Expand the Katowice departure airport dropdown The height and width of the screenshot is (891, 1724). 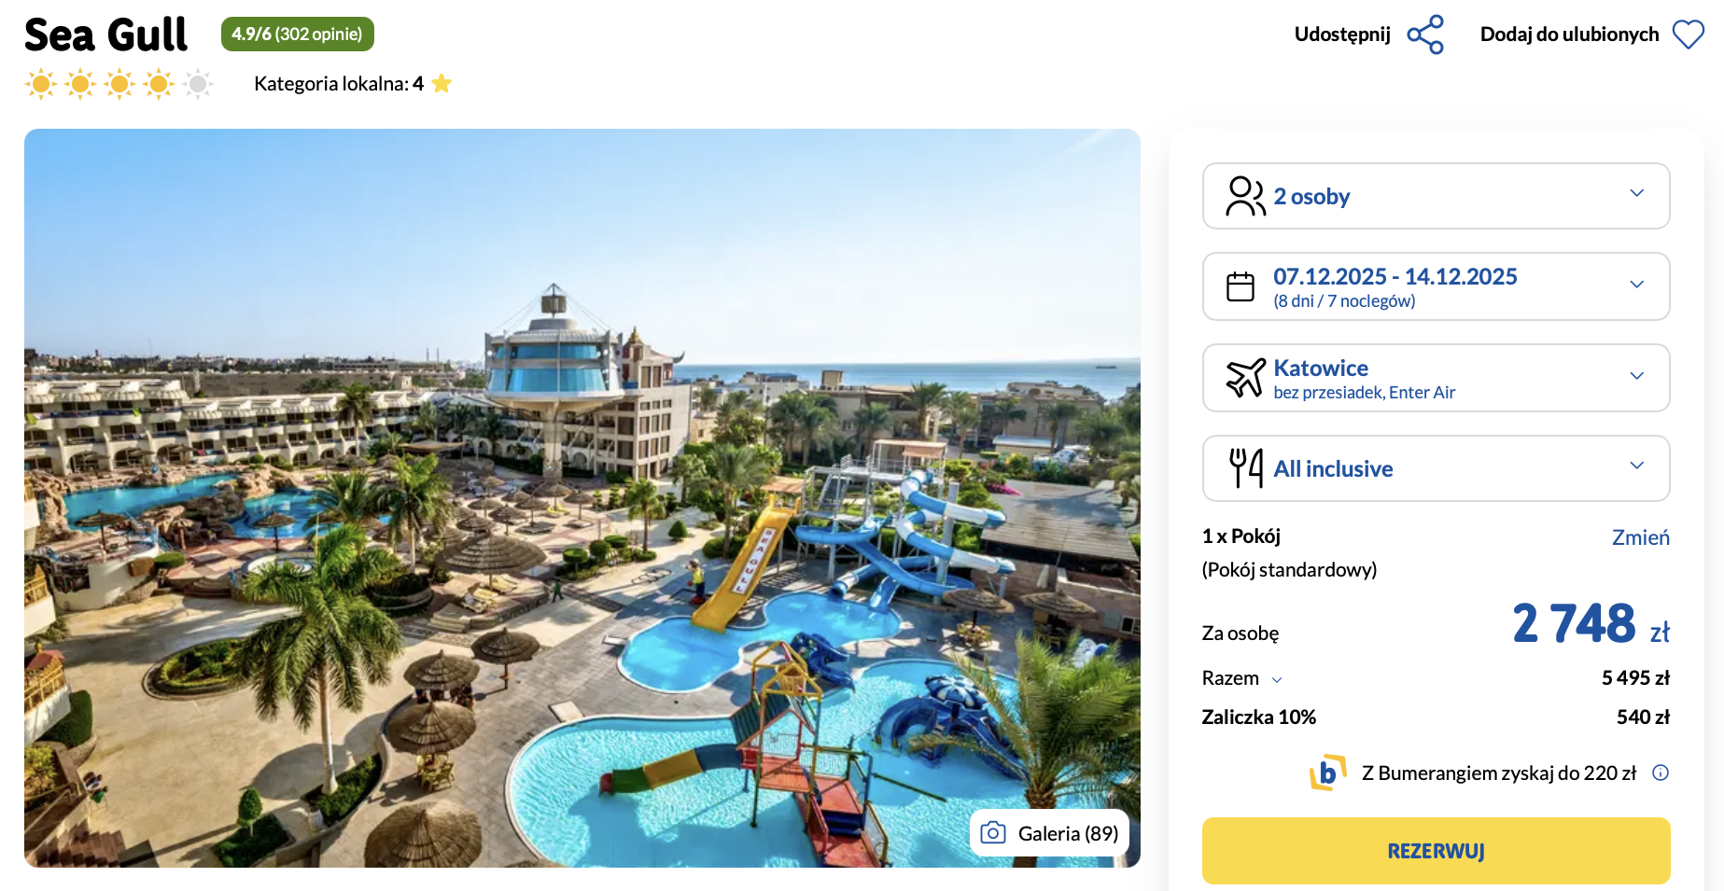click(x=1436, y=378)
